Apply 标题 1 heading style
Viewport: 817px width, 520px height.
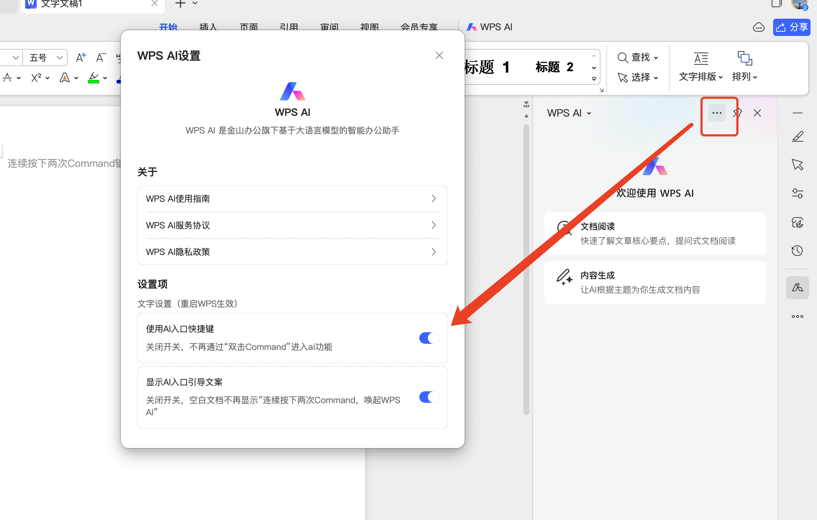coord(487,67)
